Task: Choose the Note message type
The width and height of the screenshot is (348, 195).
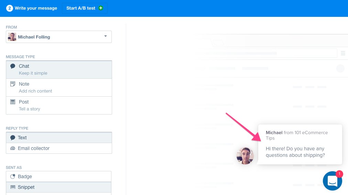Action: (59, 87)
